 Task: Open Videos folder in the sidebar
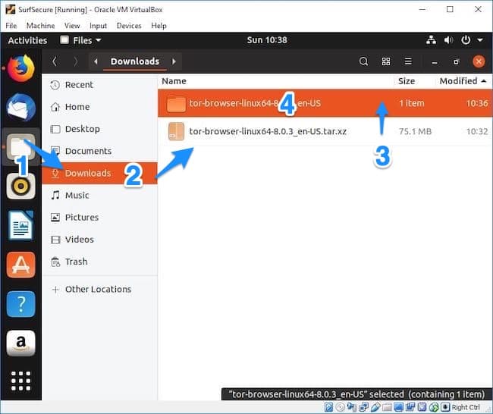click(99, 240)
